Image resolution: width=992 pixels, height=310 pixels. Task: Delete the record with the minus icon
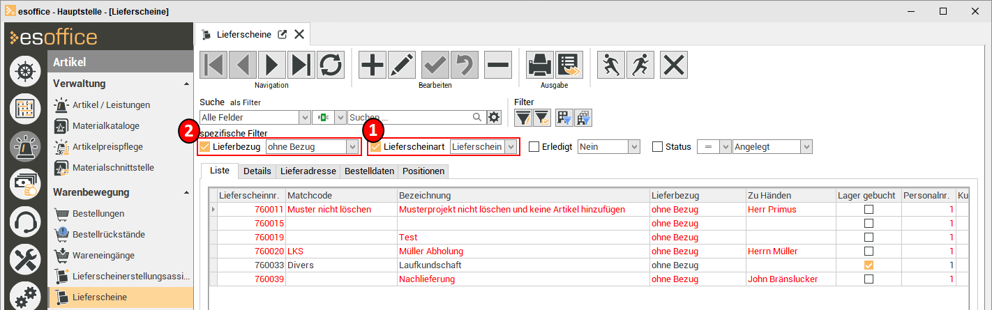(x=498, y=65)
